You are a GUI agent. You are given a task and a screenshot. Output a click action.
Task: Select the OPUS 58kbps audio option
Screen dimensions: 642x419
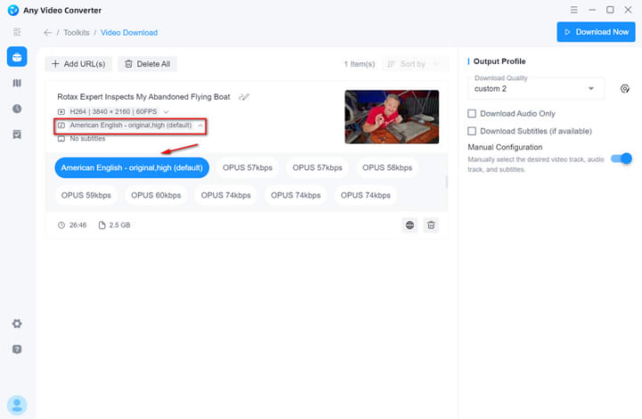coord(387,168)
